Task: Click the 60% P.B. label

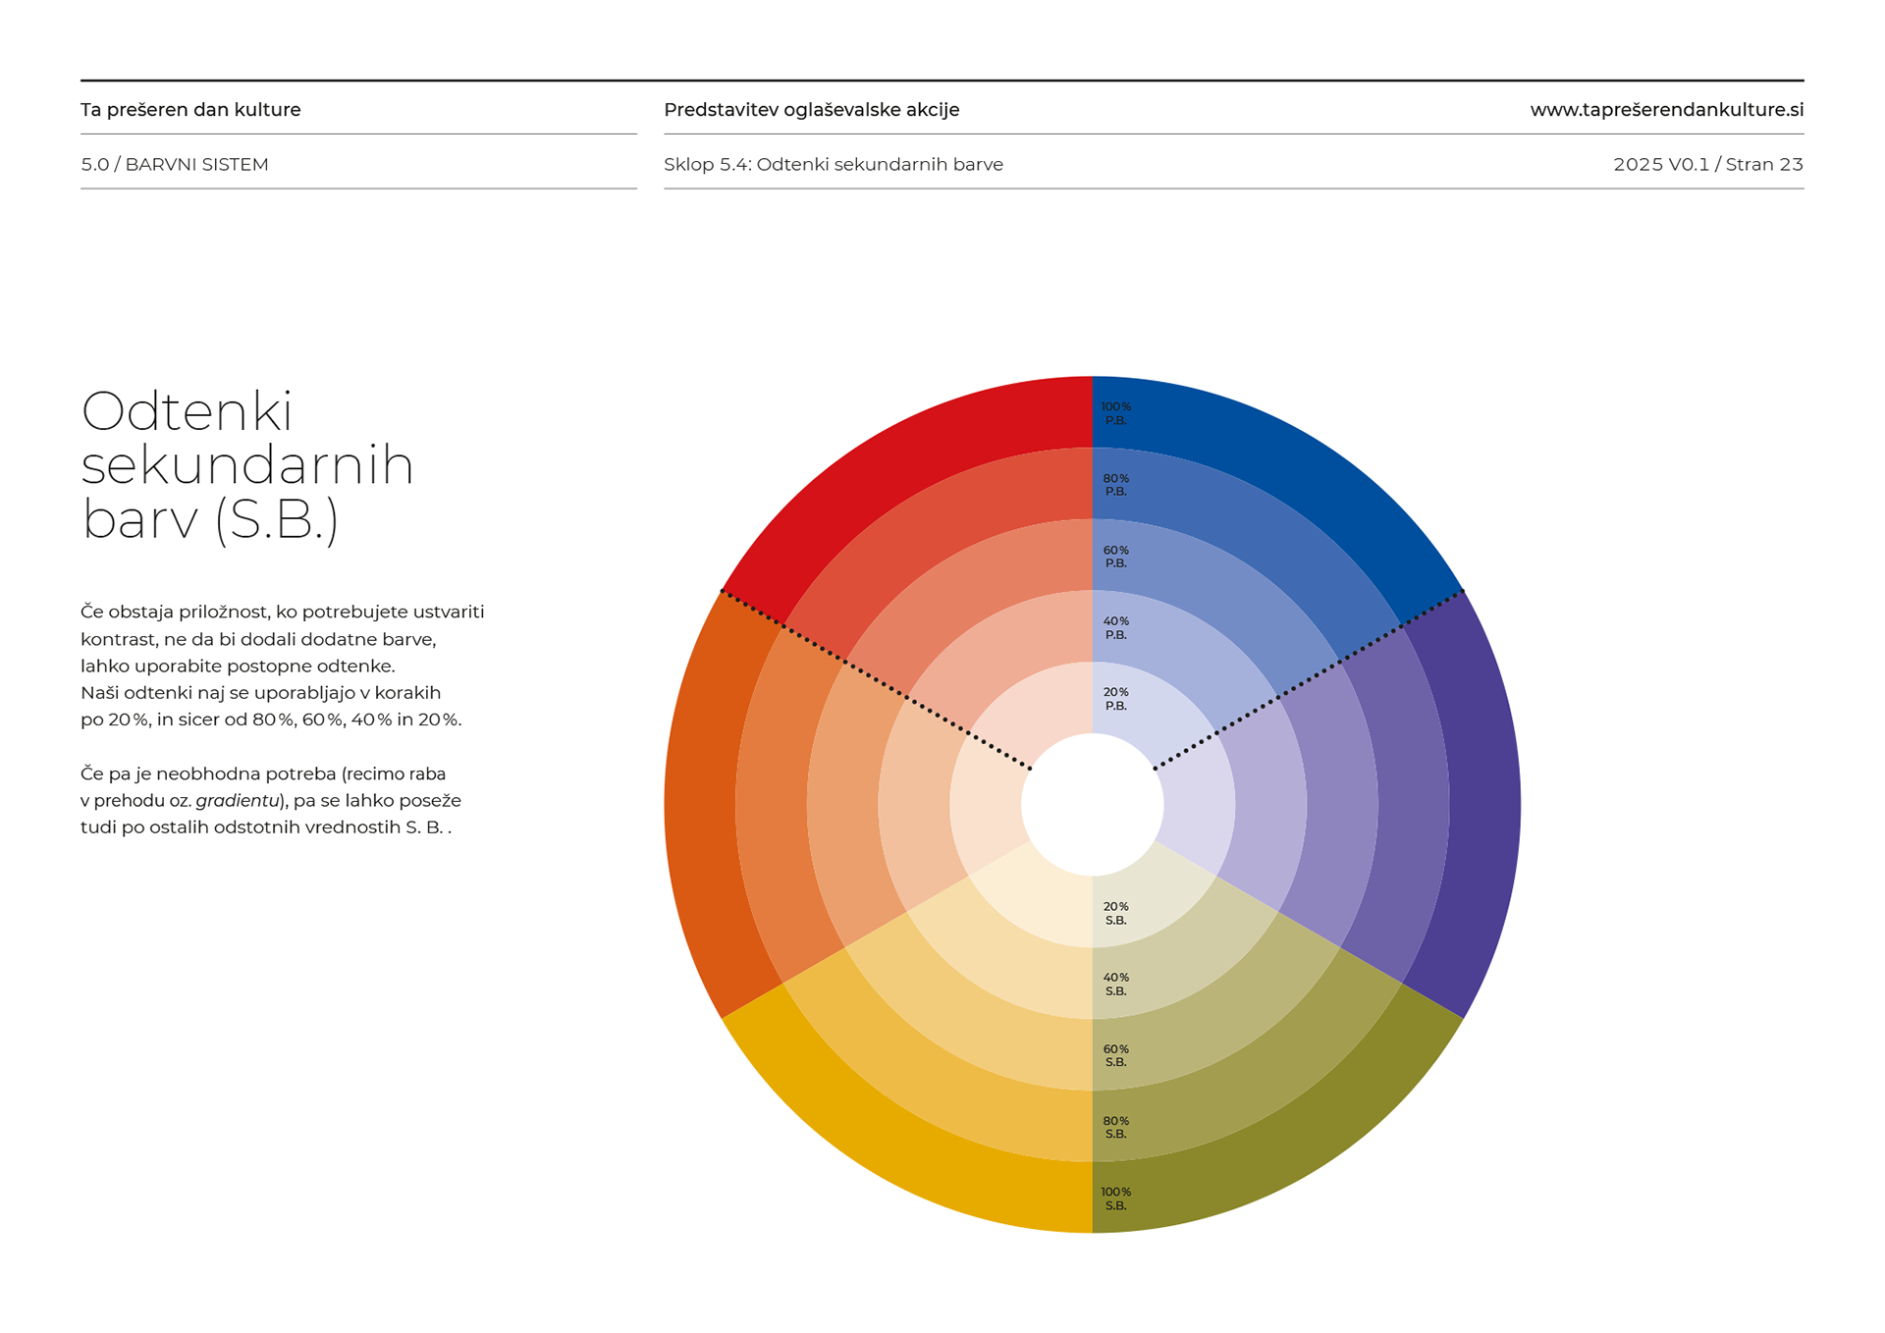Action: 1115,557
